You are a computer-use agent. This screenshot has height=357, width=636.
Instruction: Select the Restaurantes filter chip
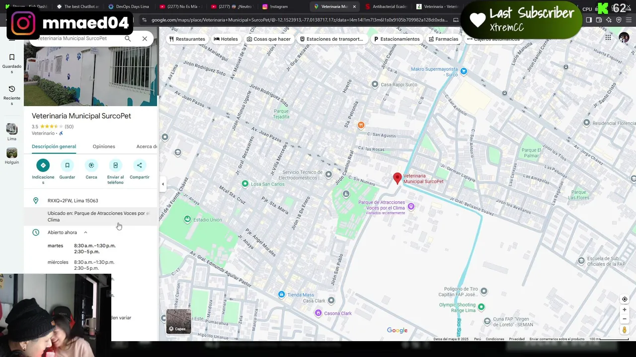187,39
